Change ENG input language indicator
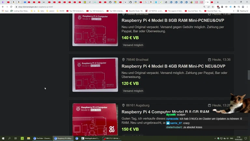250x141 pixels. pos(231,138)
